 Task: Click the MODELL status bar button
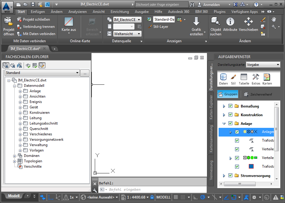click(163, 197)
